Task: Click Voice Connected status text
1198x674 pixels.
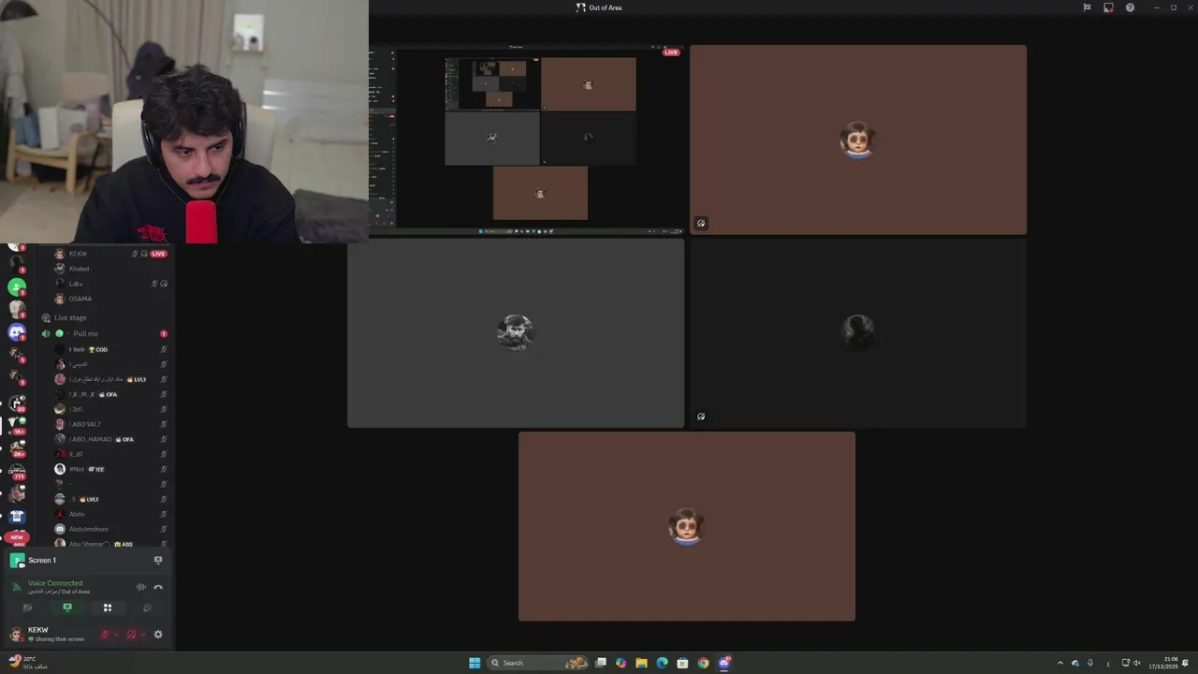Action: tap(55, 583)
